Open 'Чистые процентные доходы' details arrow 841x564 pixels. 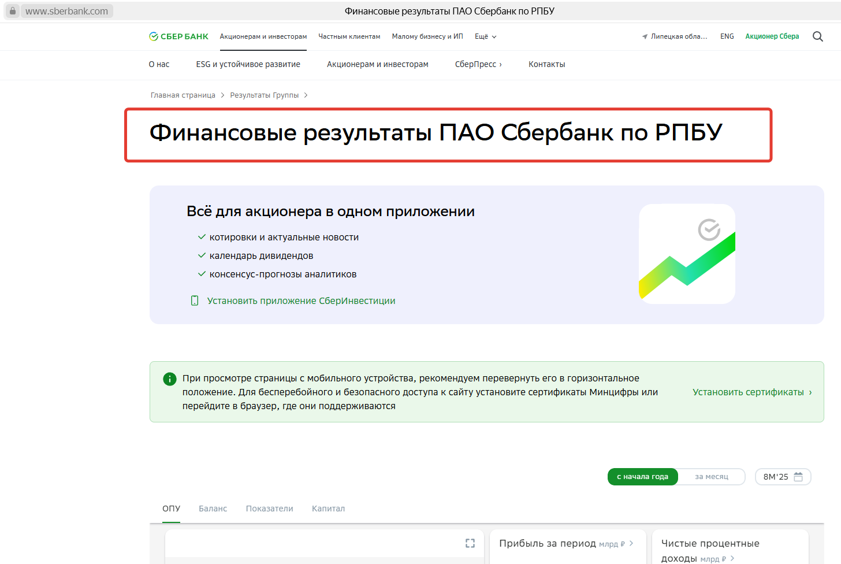click(732, 558)
